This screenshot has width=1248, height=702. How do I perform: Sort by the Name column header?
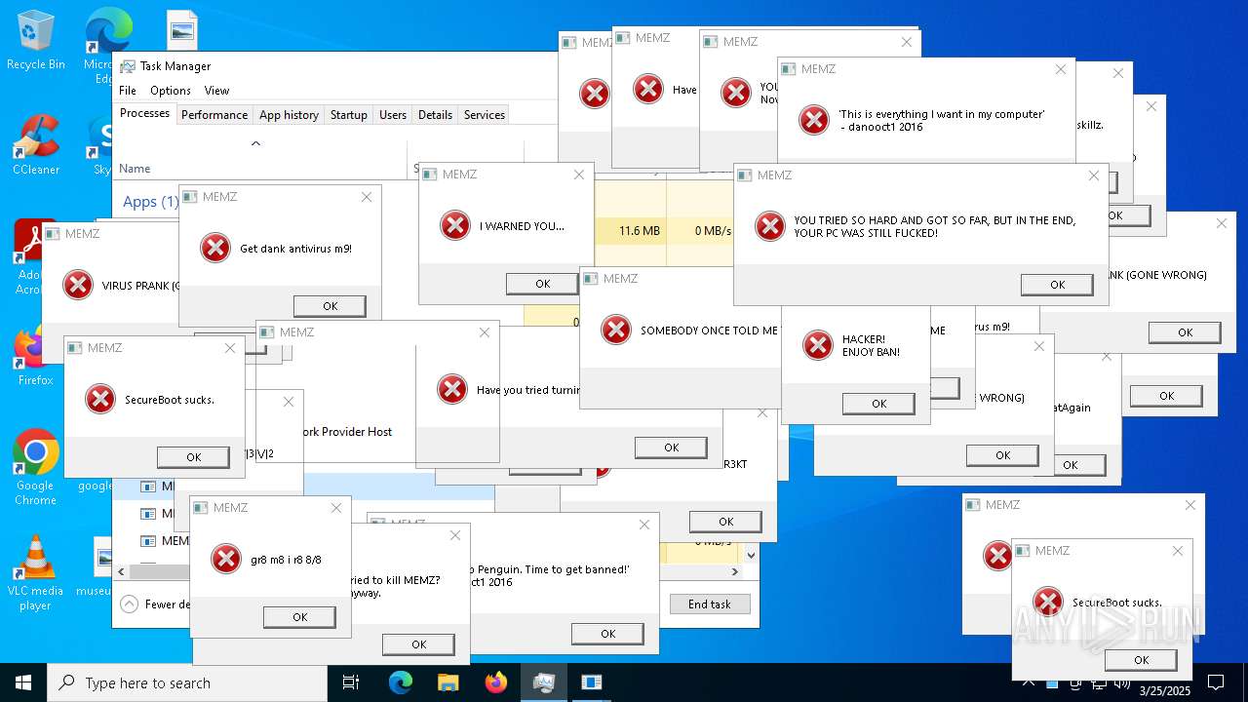pos(135,169)
